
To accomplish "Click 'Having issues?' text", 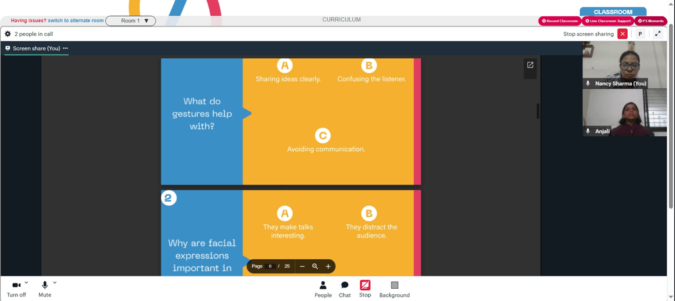I will coord(28,21).
